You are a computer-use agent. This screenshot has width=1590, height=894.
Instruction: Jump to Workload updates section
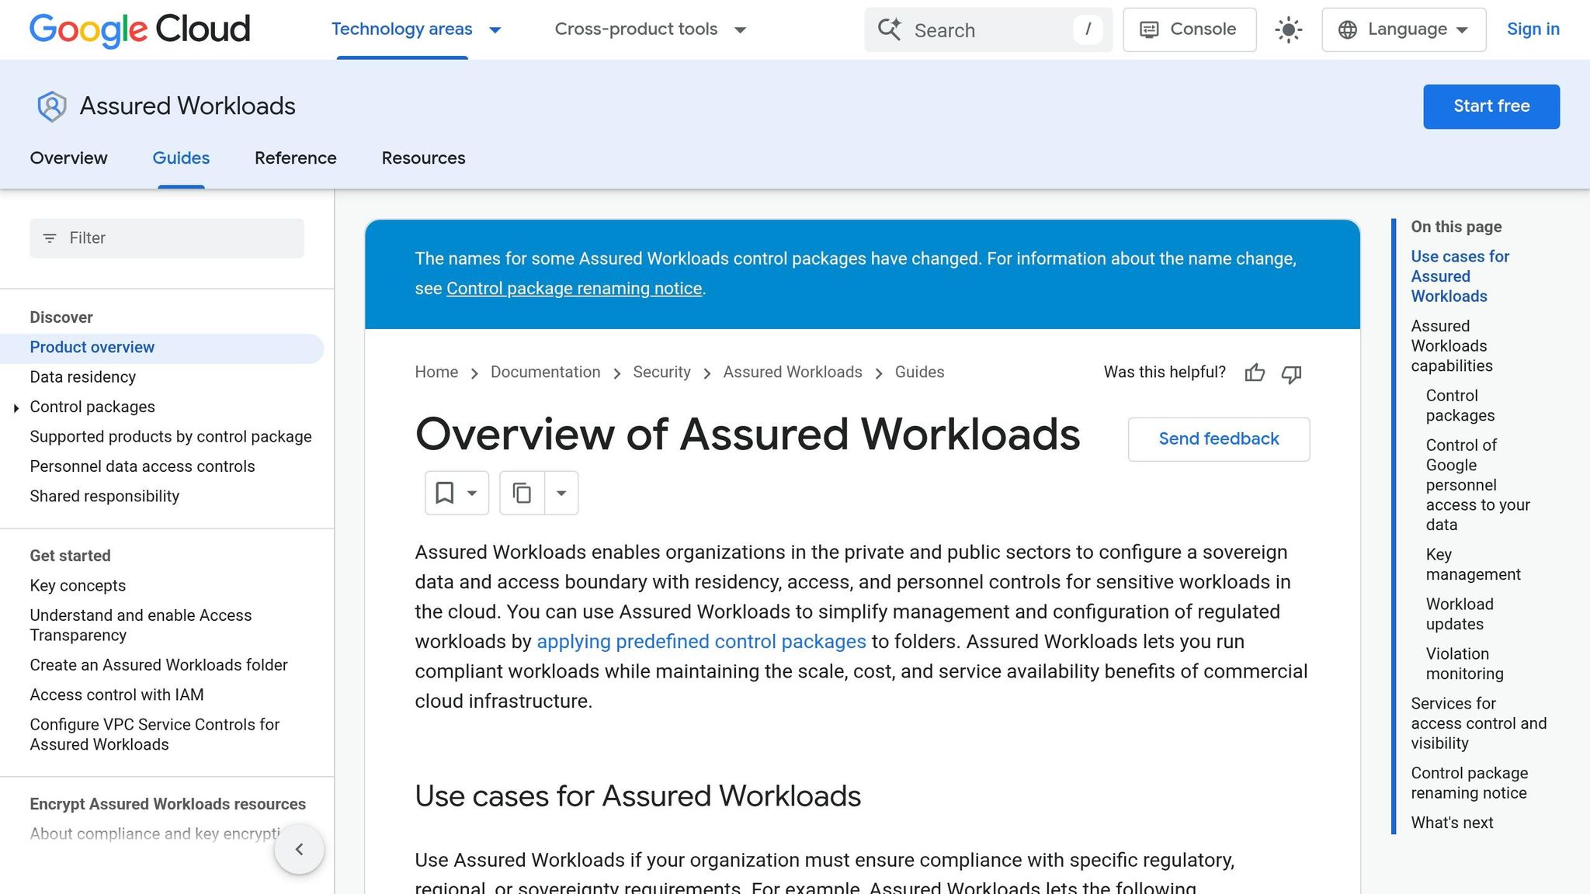[1460, 615]
